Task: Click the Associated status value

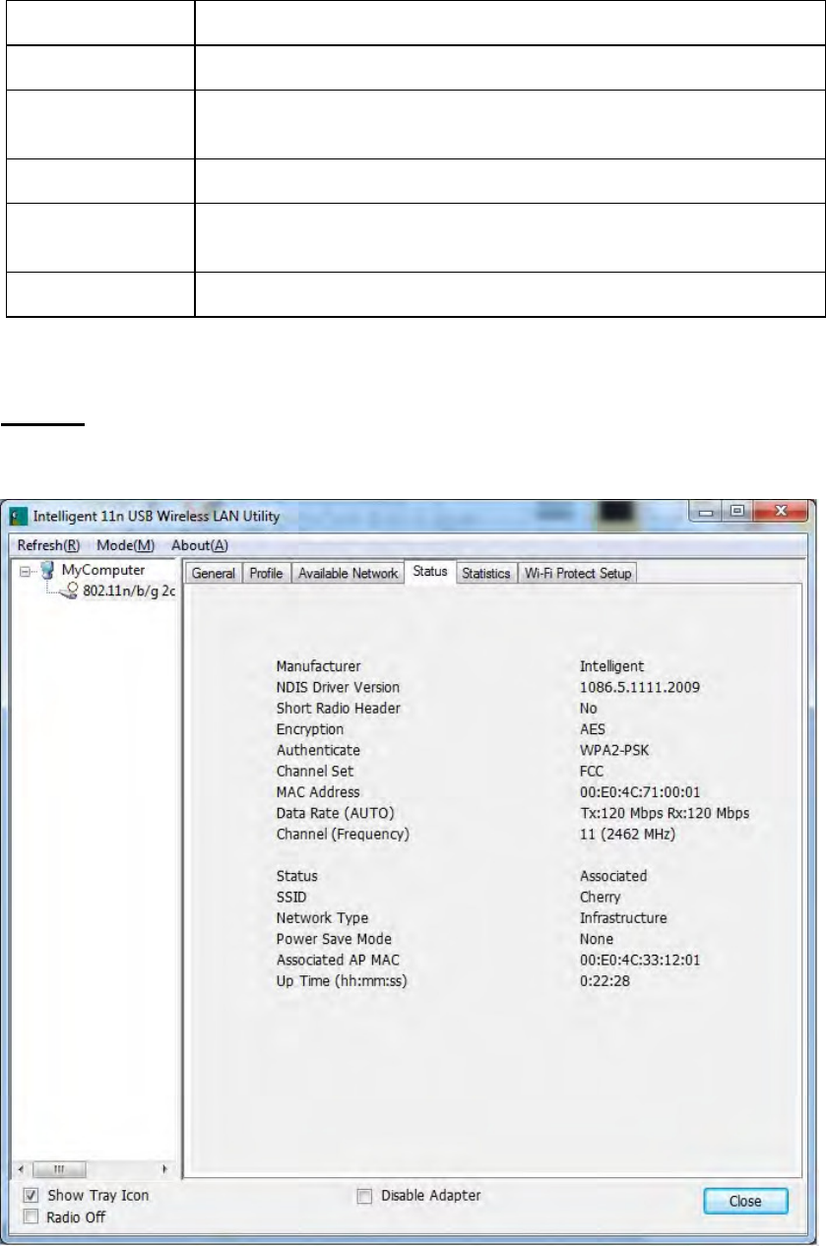Action: [613, 876]
